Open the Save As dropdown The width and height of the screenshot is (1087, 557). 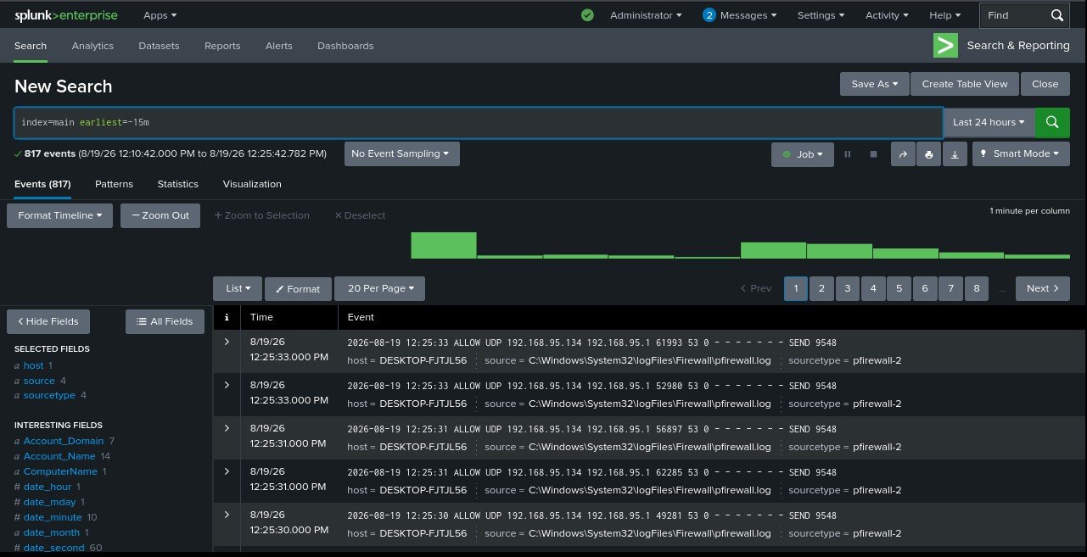pyautogui.click(x=874, y=84)
